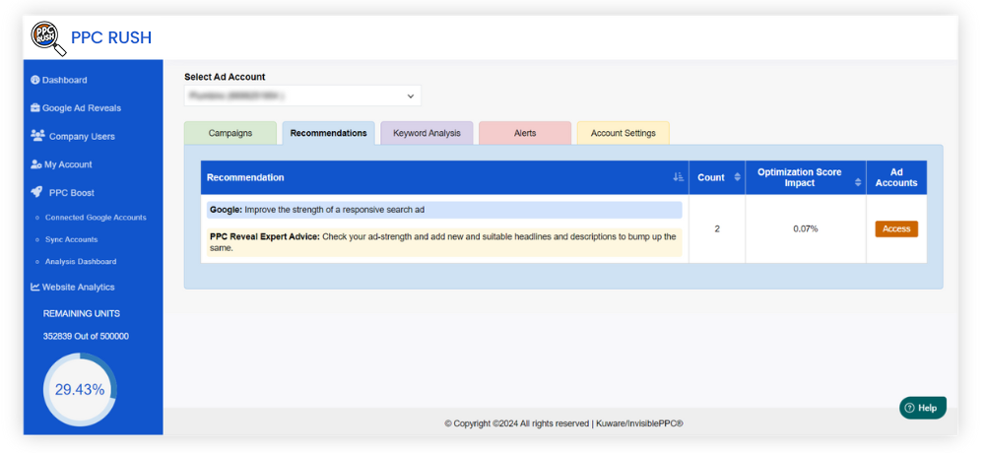The width and height of the screenshot is (985, 453).
Task: Open the PPC RUSH title link
Action: [x=111, y=38]
